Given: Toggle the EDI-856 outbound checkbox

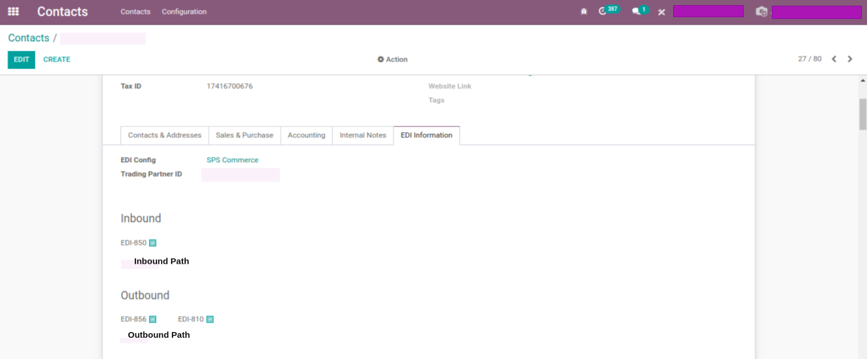Looking at the screenshot, I should coord(153,319).
